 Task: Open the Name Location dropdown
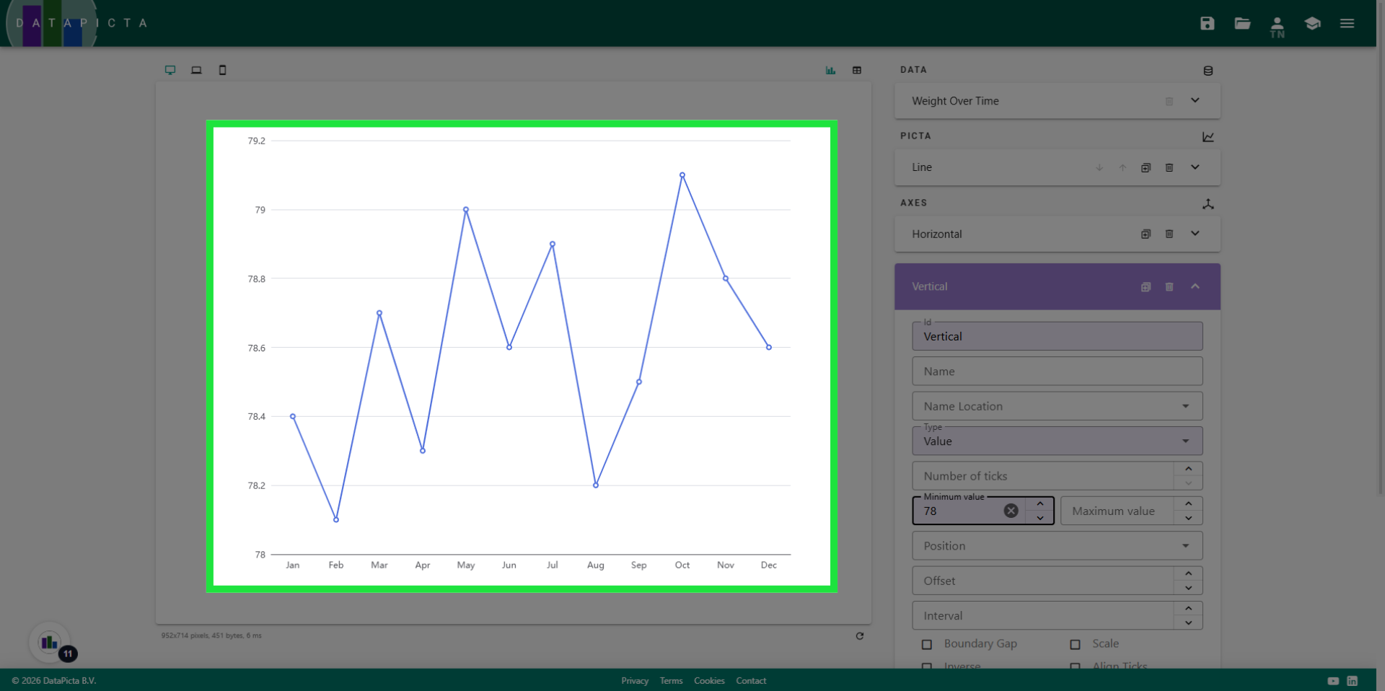[1057, 406]
